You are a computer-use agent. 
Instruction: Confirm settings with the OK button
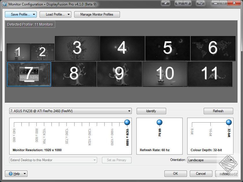(x=175, y=173)
